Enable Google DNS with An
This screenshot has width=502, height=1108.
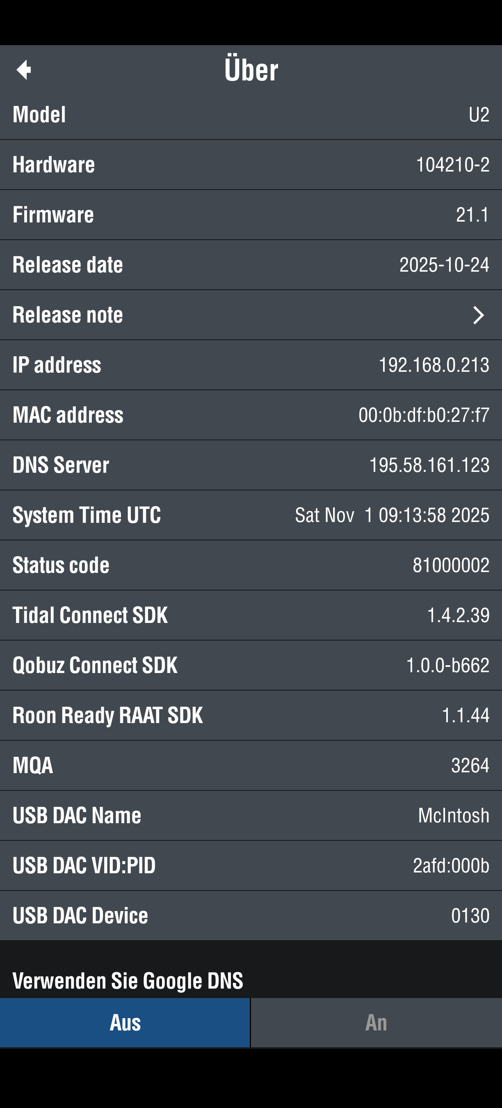tap(376, 1022)
